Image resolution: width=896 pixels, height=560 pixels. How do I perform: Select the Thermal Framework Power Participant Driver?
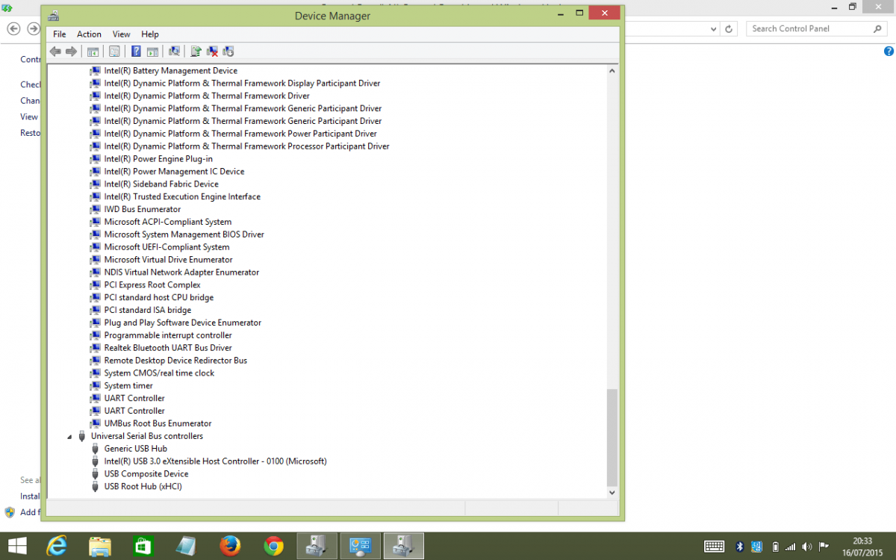[240, 134]
